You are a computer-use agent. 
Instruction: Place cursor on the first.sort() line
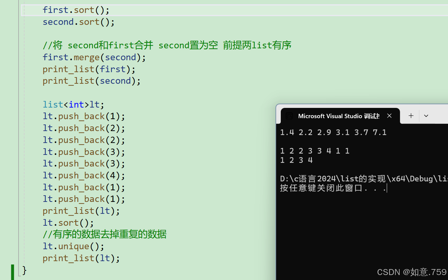point(76,10)
